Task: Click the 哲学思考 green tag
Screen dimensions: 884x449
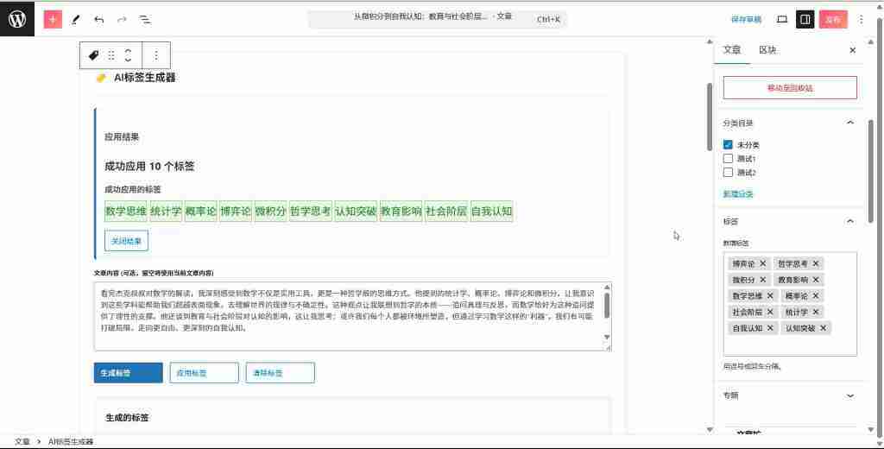Action: 310,212
